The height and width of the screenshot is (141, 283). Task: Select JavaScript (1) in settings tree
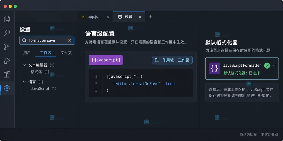pyautogui.click(x=43, y=89)
